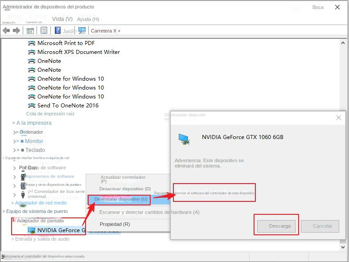Click the NVIDIA display adapter icon in the tree
Image resolution: width=349 pixels, height=262 pixels.
(32, 230)
